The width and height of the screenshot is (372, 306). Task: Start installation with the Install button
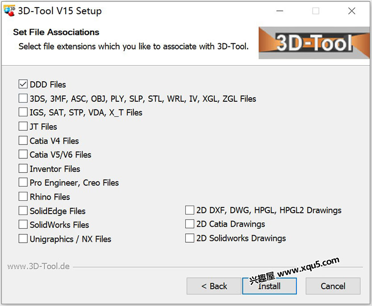click(269, 286)
